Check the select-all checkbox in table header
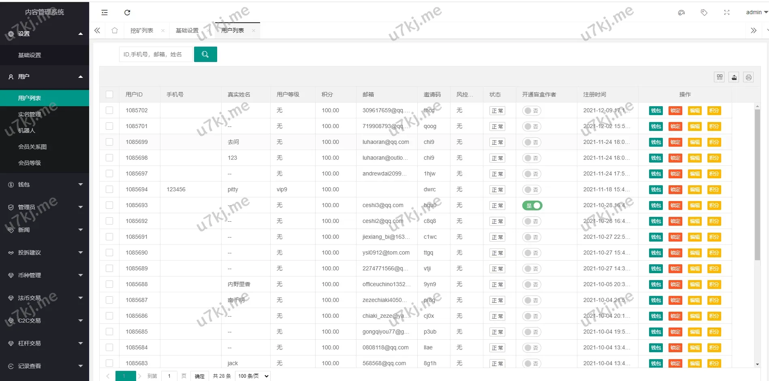This screenshot has width=769, height=381. [x=109, y=94]
